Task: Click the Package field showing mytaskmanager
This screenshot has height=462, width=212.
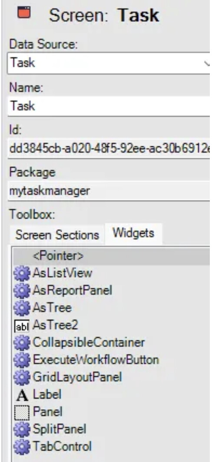Action: coord(109,191)
